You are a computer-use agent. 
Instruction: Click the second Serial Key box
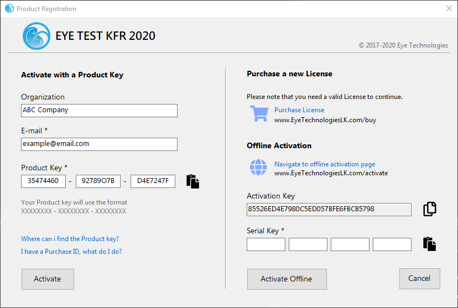[308, 244]
